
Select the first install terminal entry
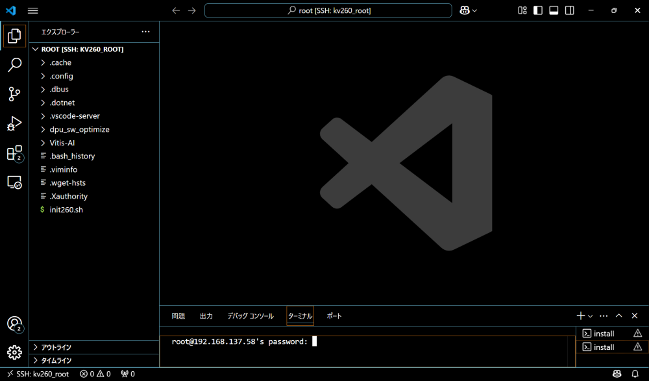pyautogui.click(x=612, y=334)
